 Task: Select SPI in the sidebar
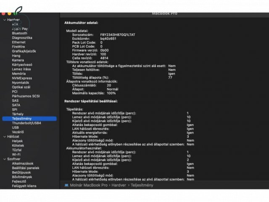point(15,109)
